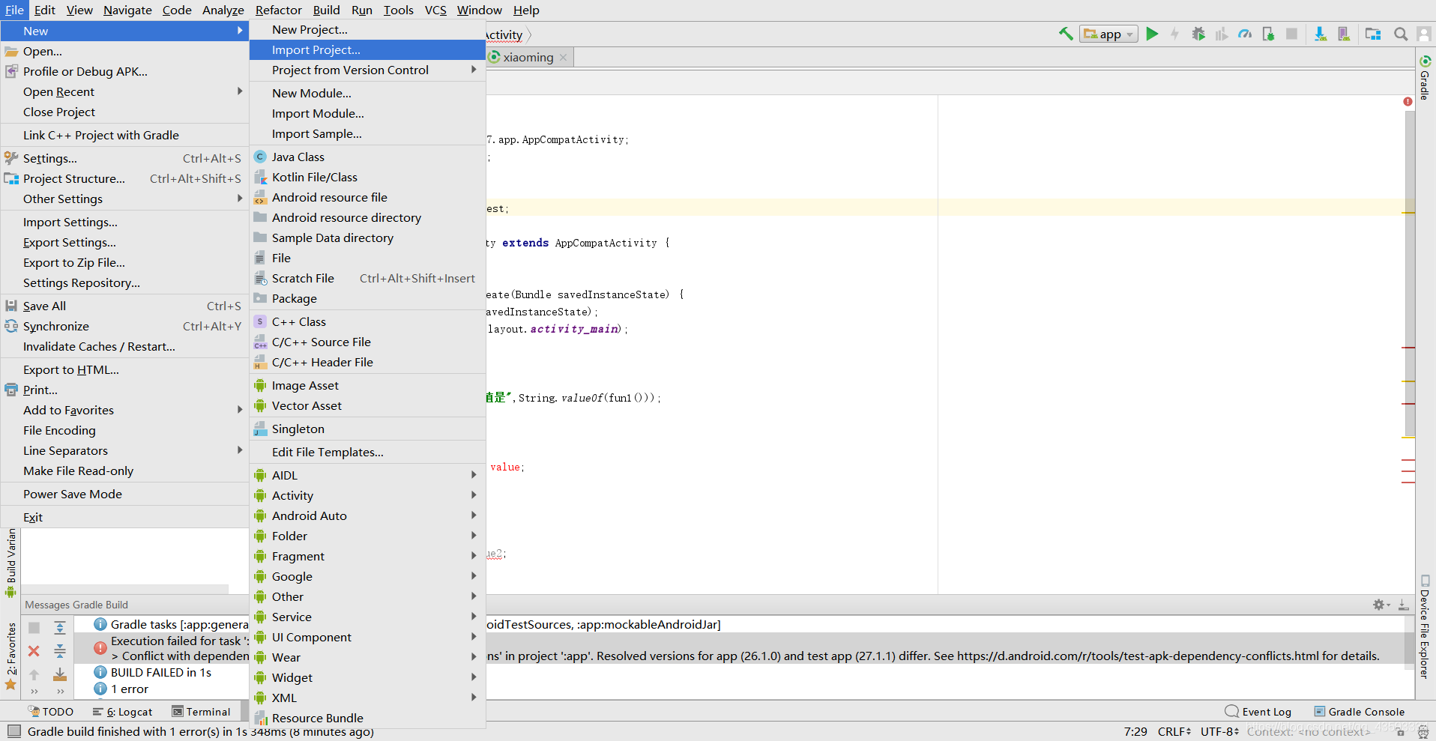Expand the Widget submenu
This screenshot has height=741, width=1436.
pyautogui.click(x=367, y=677)
